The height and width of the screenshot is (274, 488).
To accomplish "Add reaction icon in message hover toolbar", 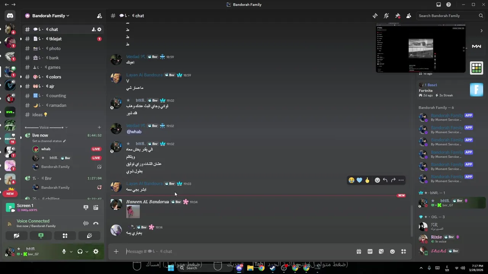I will (x=377, y=180).
